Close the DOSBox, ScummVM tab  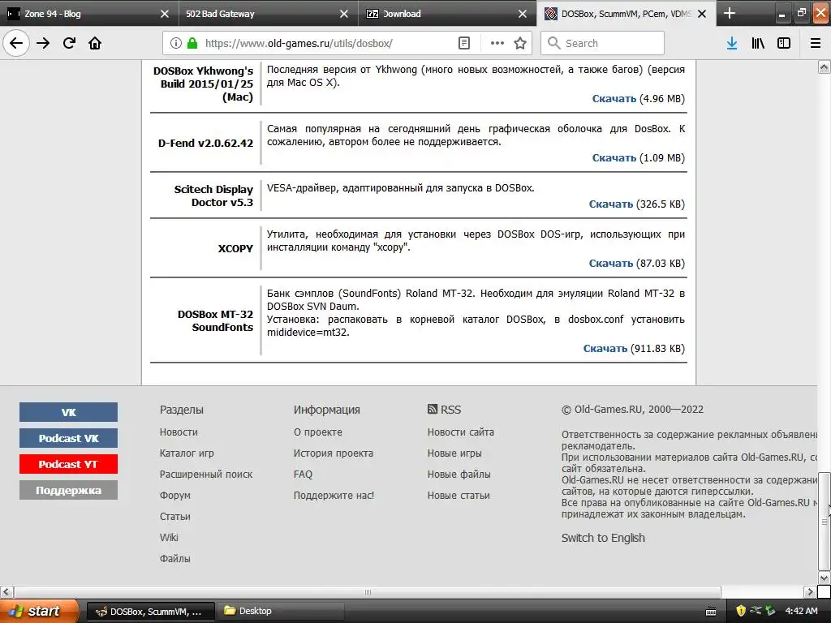702,14
